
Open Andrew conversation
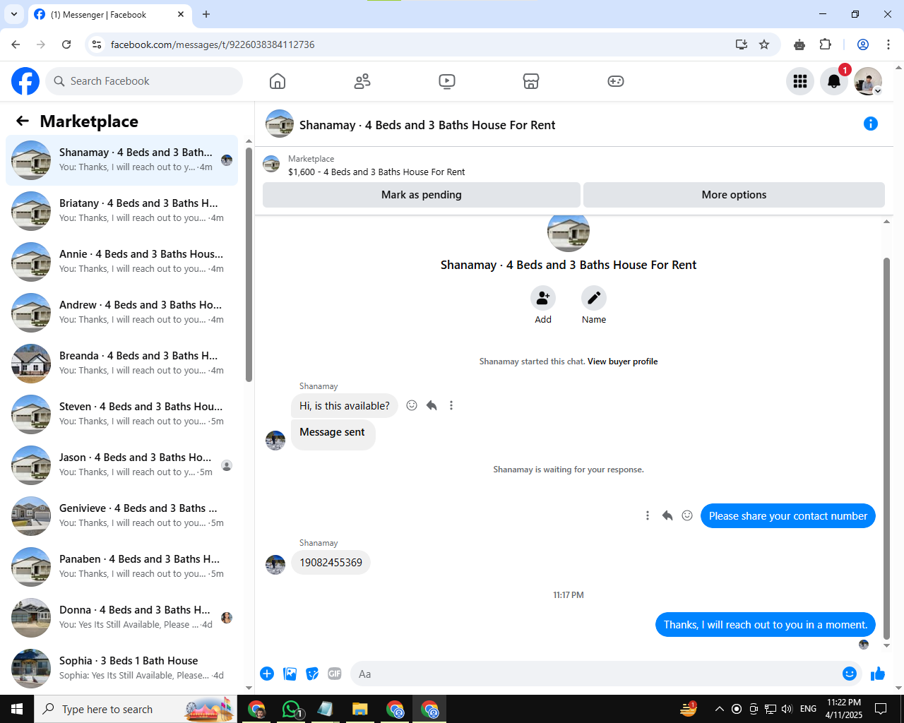(122, 313)
